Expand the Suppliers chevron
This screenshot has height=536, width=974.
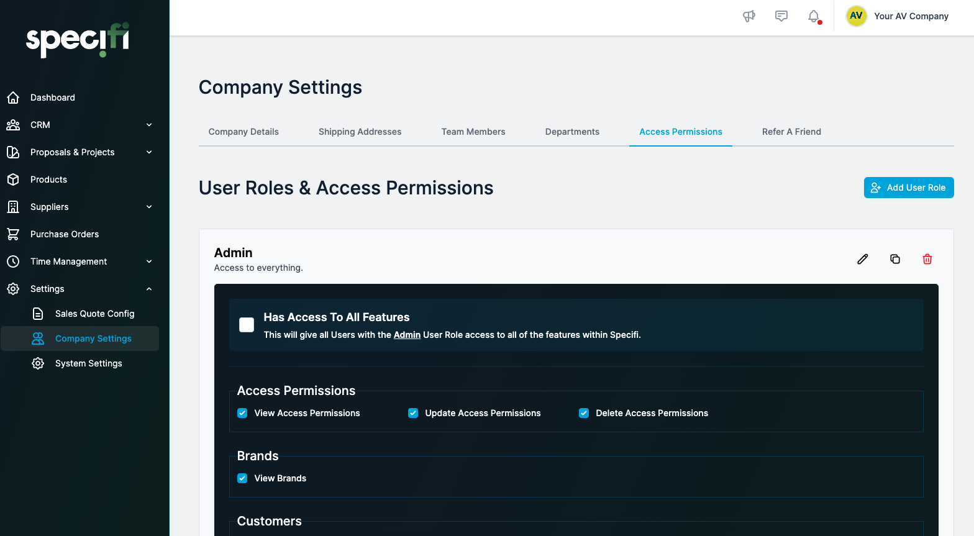tap(149, 207)
